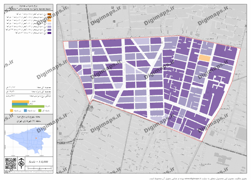Click the Tehran inset overview map

(x=28, y=141)
